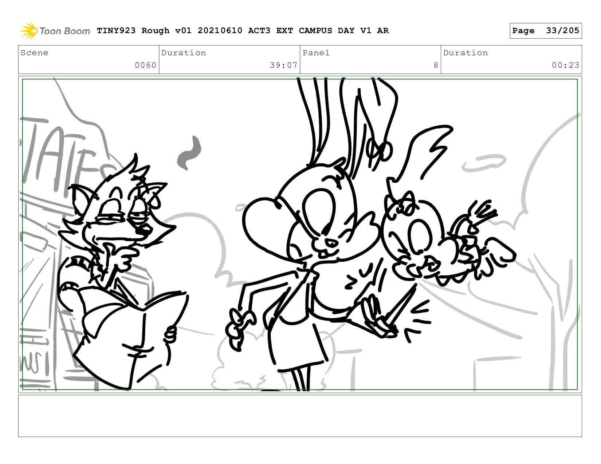Click the 'Panel' header label
This screenshot has height=464, width=601.
point(316,53)
